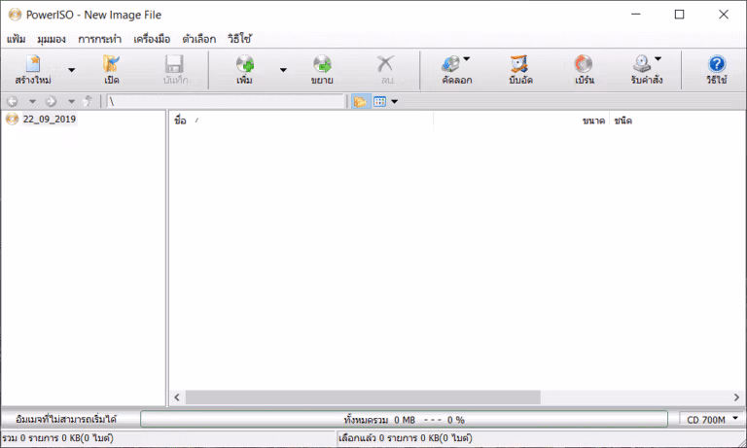Open the วิธีใช้ (Help) menu in menu bar
747x448 pixels.
coord(239,39)
